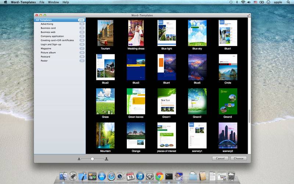Open iTunes from the dock
294x184 pixels.
[x=140, y=177]
